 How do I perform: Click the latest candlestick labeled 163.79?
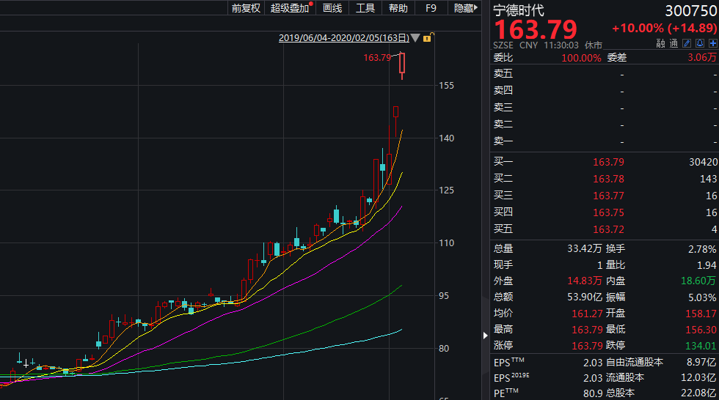(402, 65)
